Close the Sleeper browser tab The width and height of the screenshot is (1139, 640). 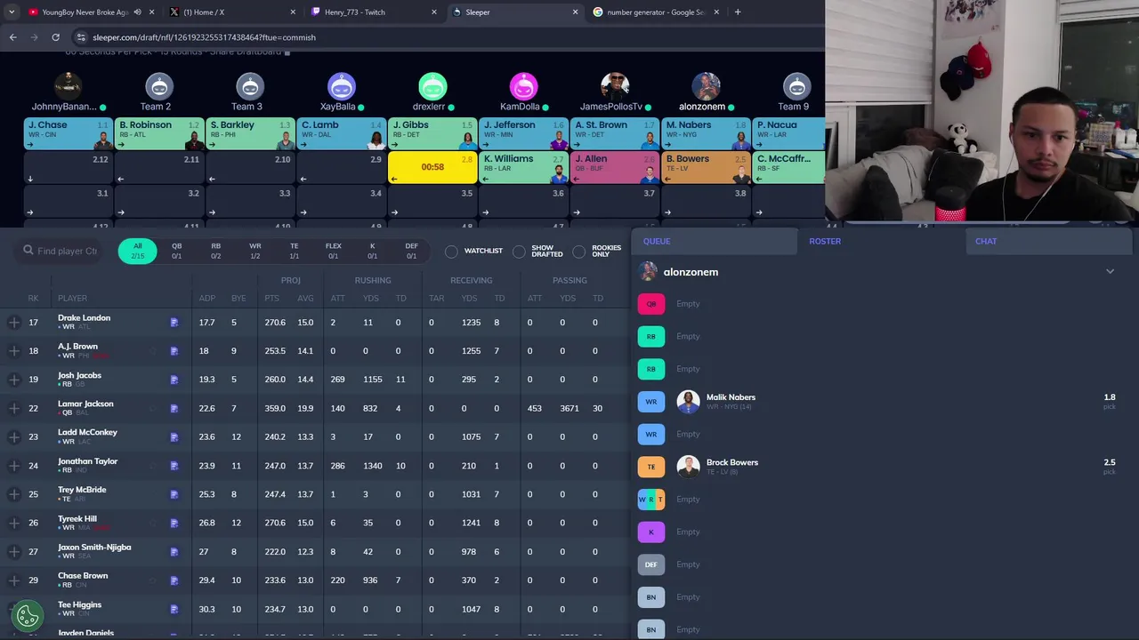point(575,12)
